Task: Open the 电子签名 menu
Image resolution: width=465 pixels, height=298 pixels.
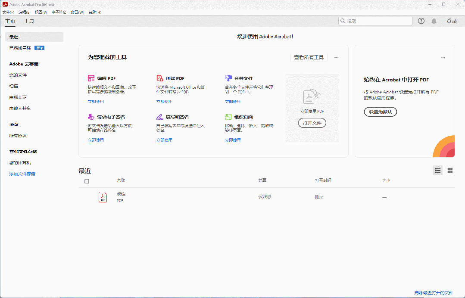Action: pos(59,12)
